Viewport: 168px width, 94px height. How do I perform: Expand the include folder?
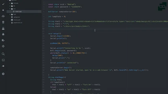(10, 3)
